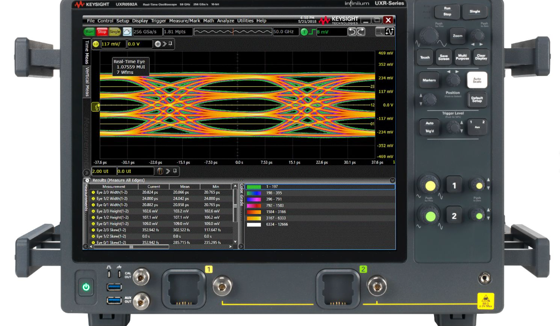
Task: Open the gear icon on Results panel
Action: coord(88,180)
